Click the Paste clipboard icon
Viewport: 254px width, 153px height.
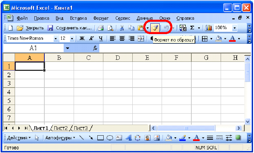click(141, 28)
